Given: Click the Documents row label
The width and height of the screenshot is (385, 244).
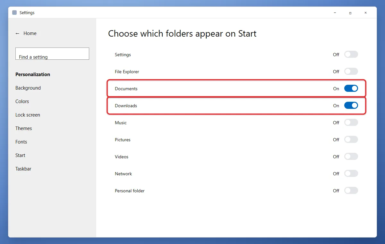Looking at the screenshot, I should (x=126, y=89).
